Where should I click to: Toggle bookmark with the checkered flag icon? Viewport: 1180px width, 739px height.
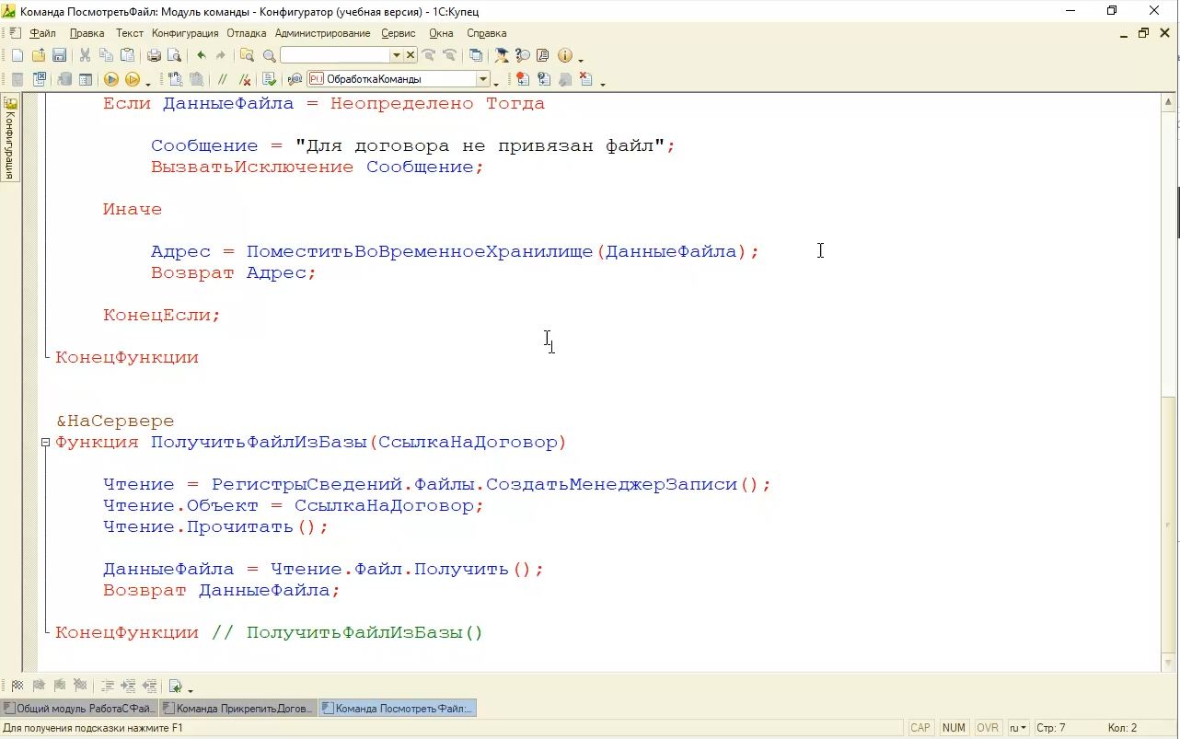tap(17, 686)
